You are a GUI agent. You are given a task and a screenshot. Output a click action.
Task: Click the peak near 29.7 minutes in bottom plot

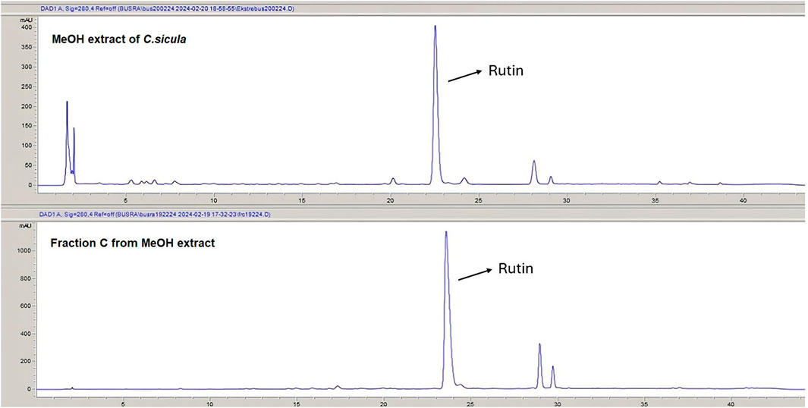tap(553, 377)
